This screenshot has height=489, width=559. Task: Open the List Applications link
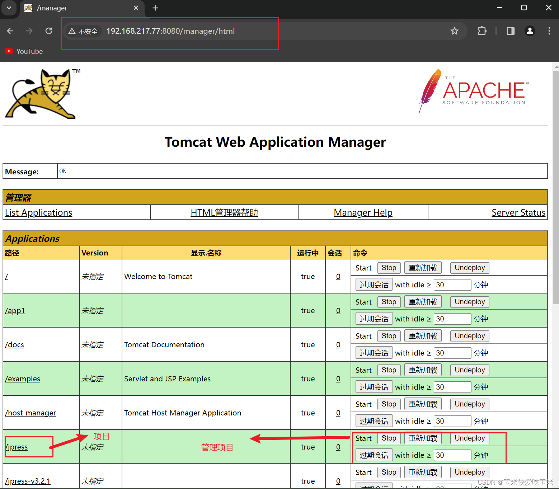tap(38, 213)
